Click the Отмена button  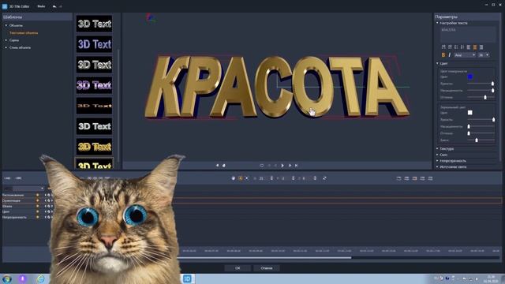click(267, 268)
